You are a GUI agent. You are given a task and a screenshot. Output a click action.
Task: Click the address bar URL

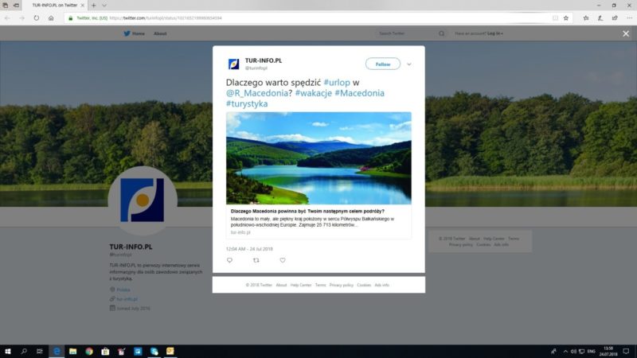(x=166, y=18)
